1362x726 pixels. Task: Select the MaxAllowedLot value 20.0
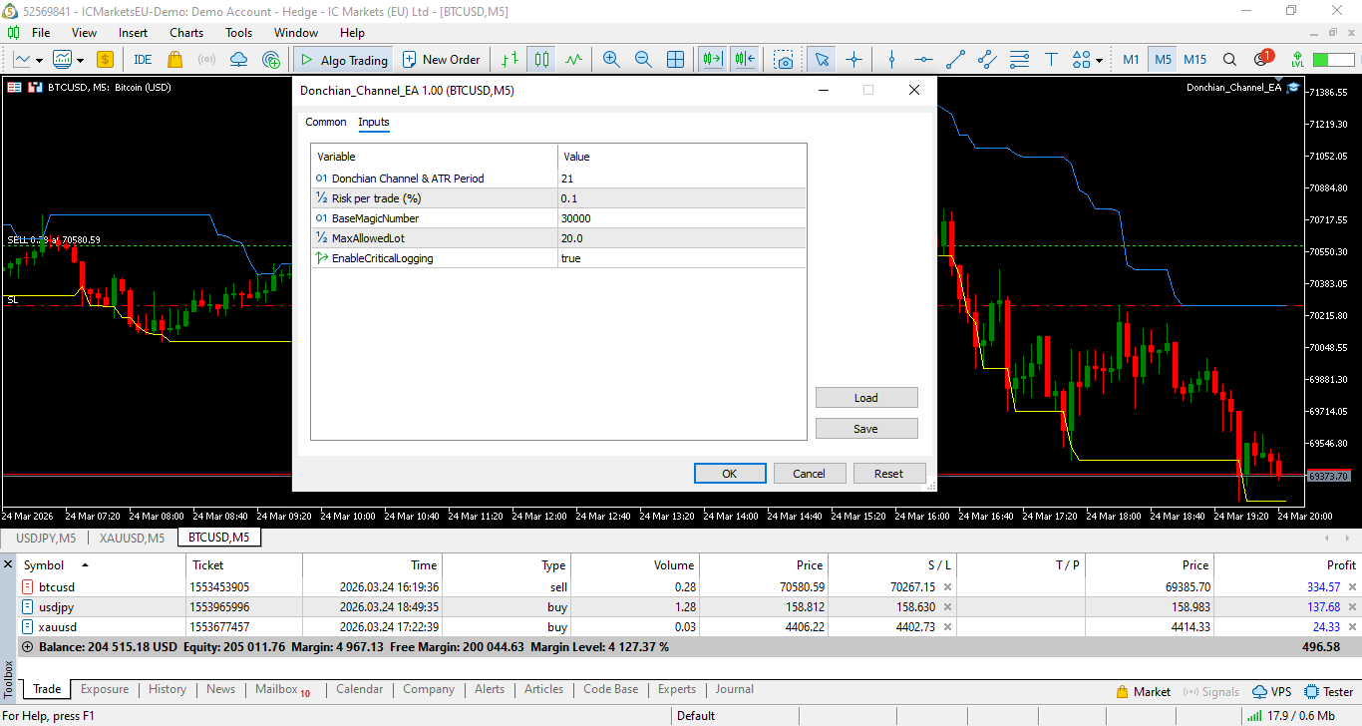click(x=682, y=238)
